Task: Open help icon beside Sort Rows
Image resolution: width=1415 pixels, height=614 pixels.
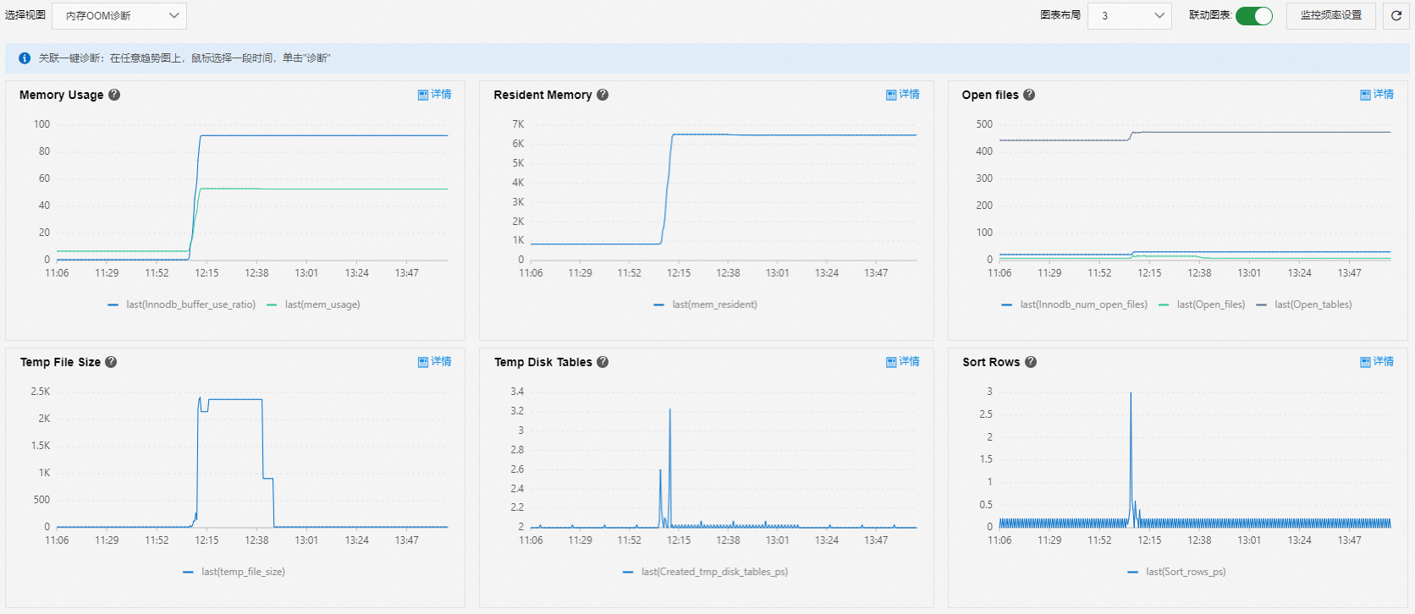Action: tap(1031, 362)
